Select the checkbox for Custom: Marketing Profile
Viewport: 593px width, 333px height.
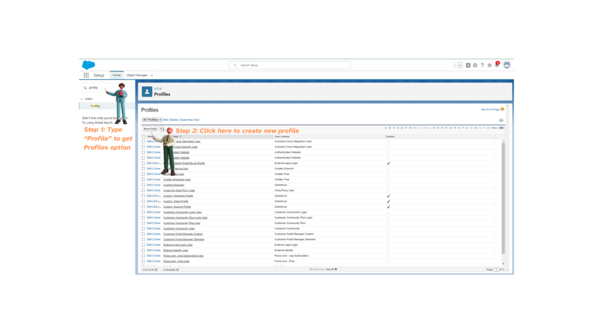click(143, 195)
